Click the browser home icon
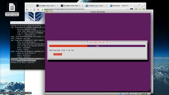The height and width of the screenshot is (95, 169). tap(38, 9)
